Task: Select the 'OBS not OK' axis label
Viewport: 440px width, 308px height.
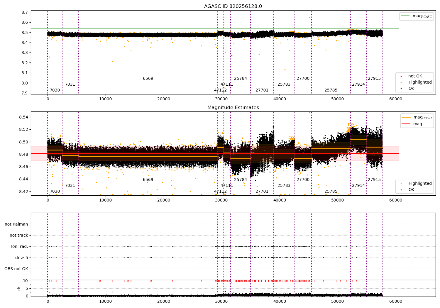Action: tap(16, 269)
